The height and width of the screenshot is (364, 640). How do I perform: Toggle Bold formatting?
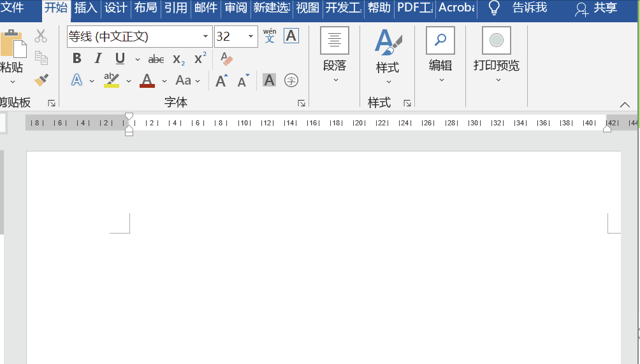76,59
